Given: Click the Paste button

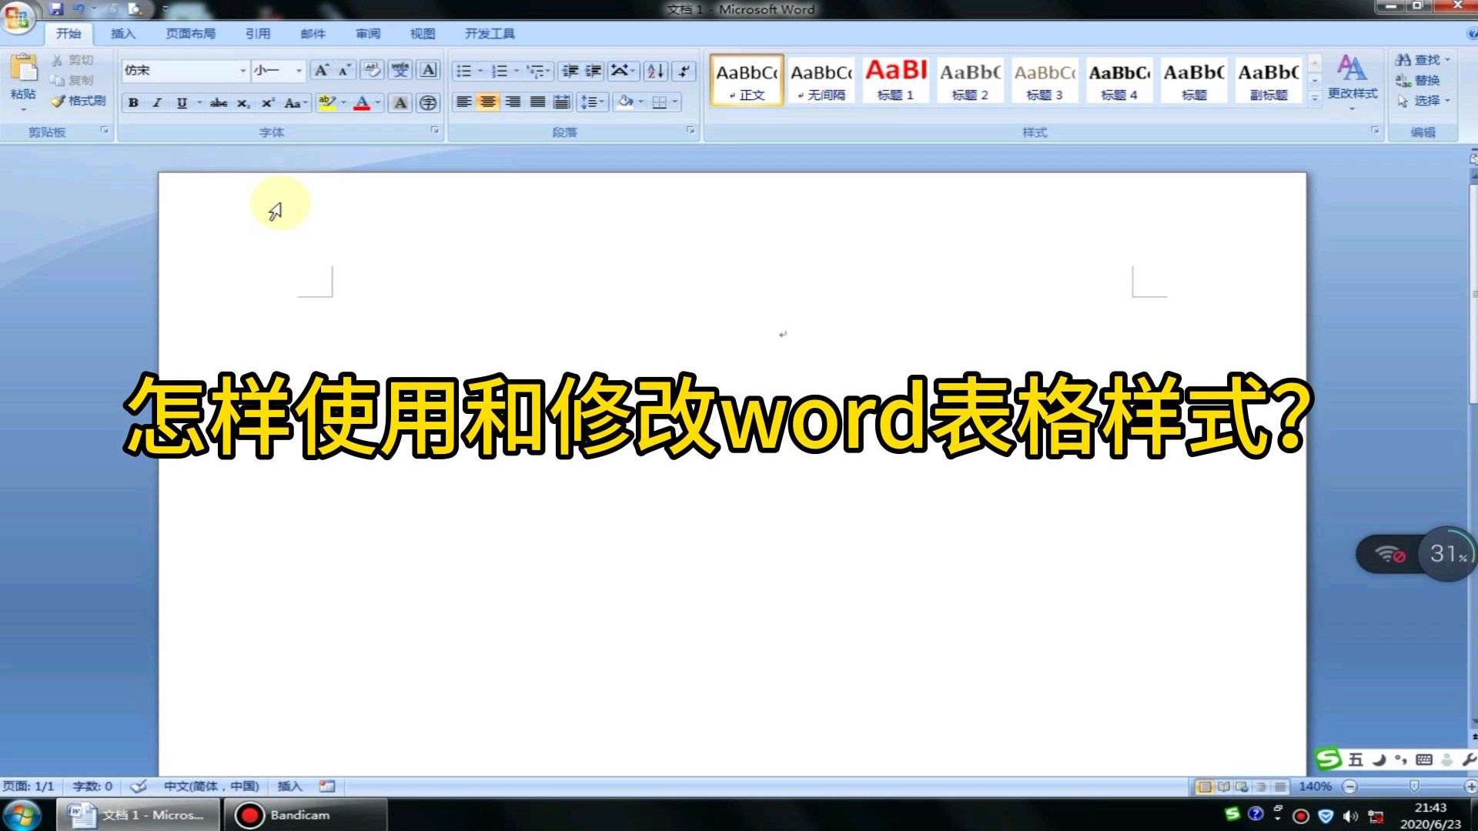Looking at the screenshot, I should click(23, 78).
